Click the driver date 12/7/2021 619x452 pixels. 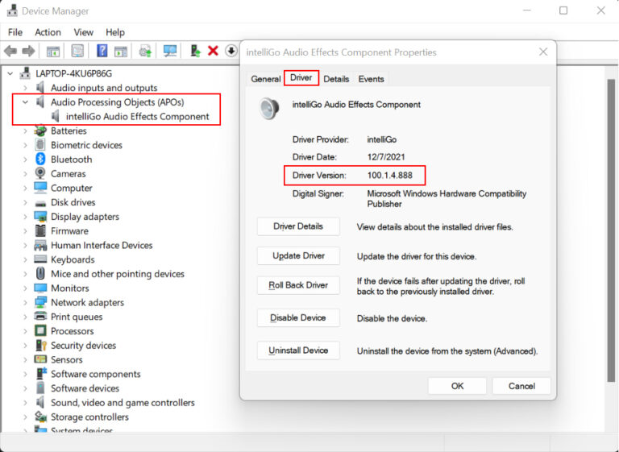tap(386, 157)
